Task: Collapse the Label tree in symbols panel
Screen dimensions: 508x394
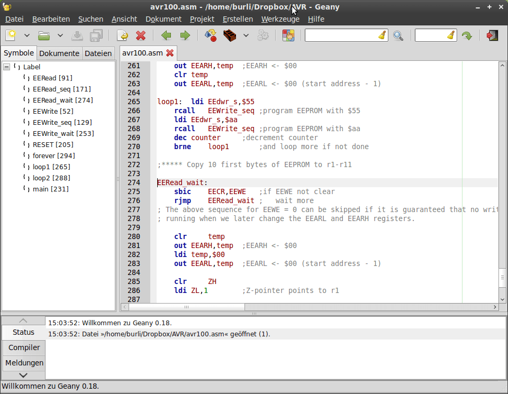Action: [6, 67]
